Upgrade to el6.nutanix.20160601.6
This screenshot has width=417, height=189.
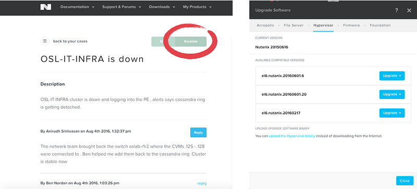(x=392, y=76)
